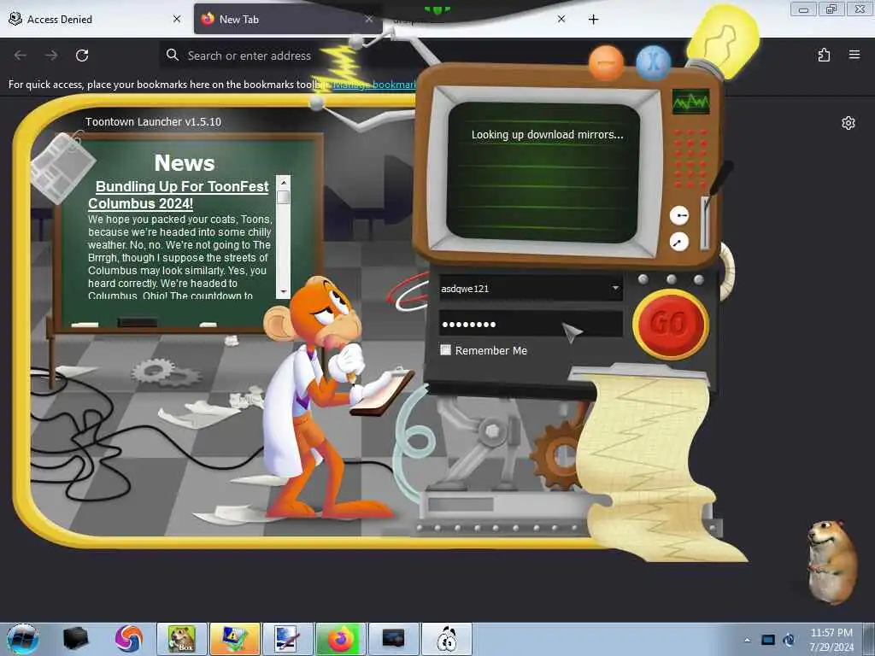875x656 pixels.
Task: Click the volume tray icon
Action: pyautogui.click(x=790, y=640)
